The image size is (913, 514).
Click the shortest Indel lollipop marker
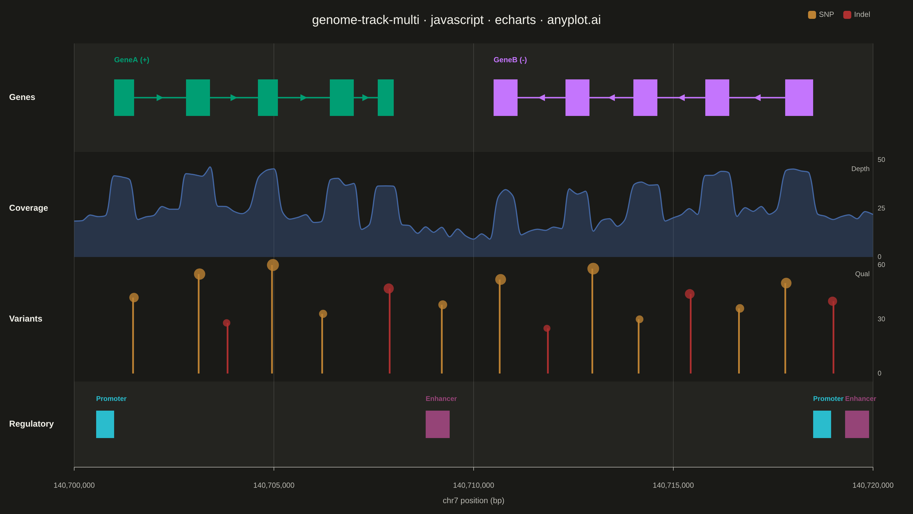[x=547, y=328]
